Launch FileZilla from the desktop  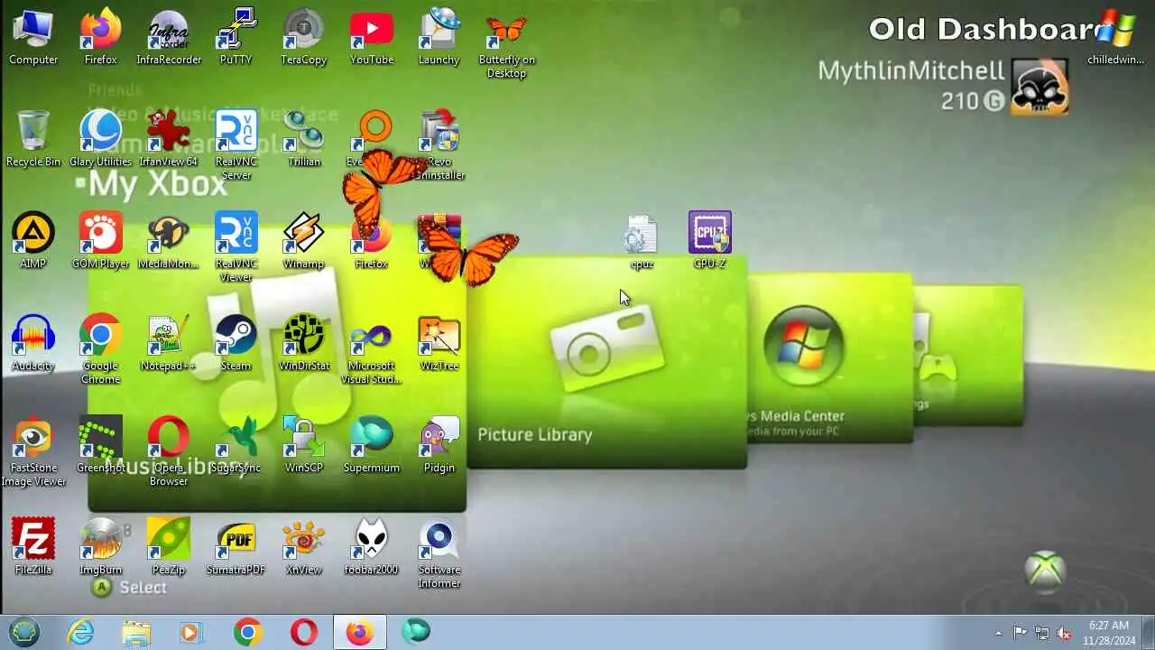click(33, 548)
